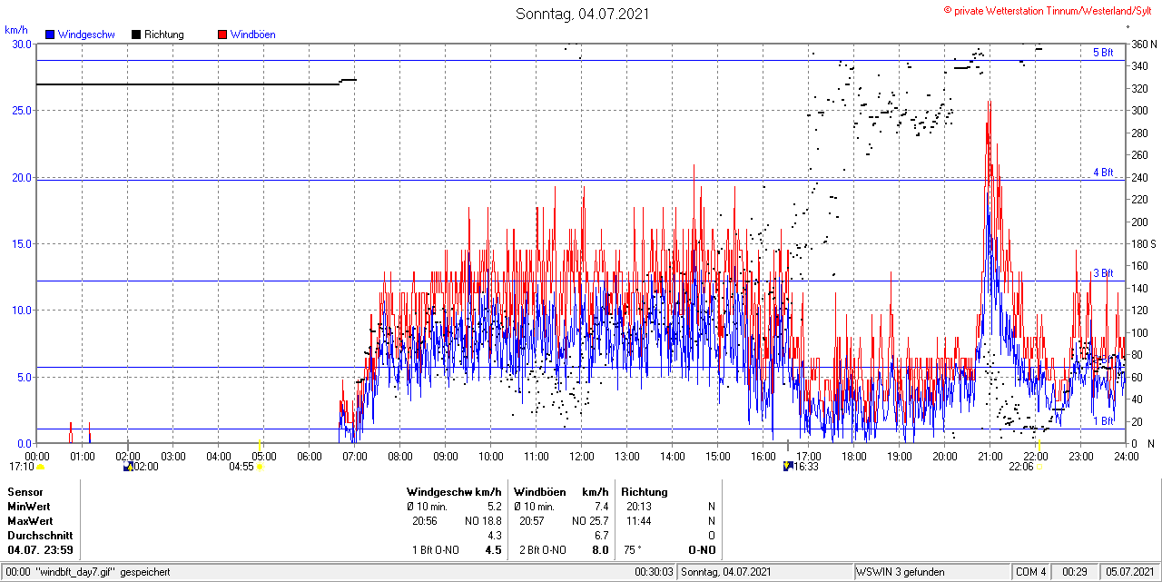Click the moon icon next to 16:33

pyautogui.click(x=788, y=467)
